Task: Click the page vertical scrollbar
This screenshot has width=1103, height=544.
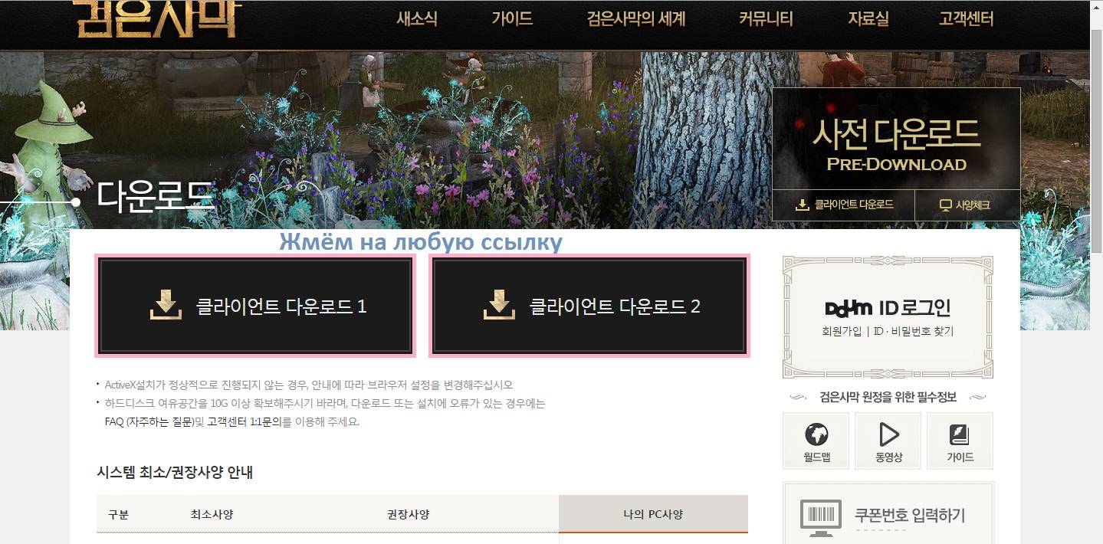Action: coord(1096,272)
